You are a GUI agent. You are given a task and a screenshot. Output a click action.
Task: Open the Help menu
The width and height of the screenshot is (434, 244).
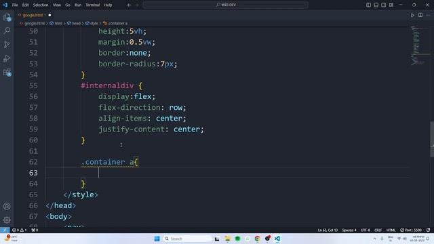coord(108,5)
